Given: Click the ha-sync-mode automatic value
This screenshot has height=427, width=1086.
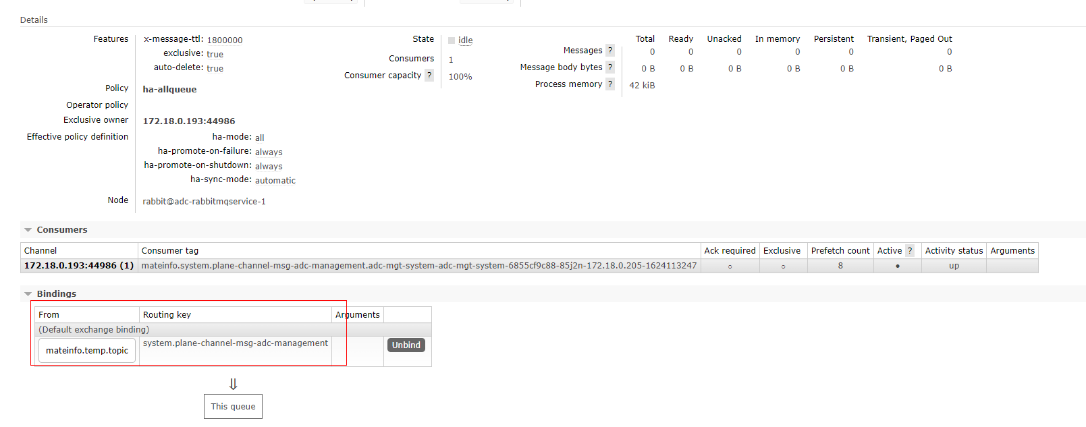Looking at the screenshot, I should pyautogui.click(x=275, y=181).
